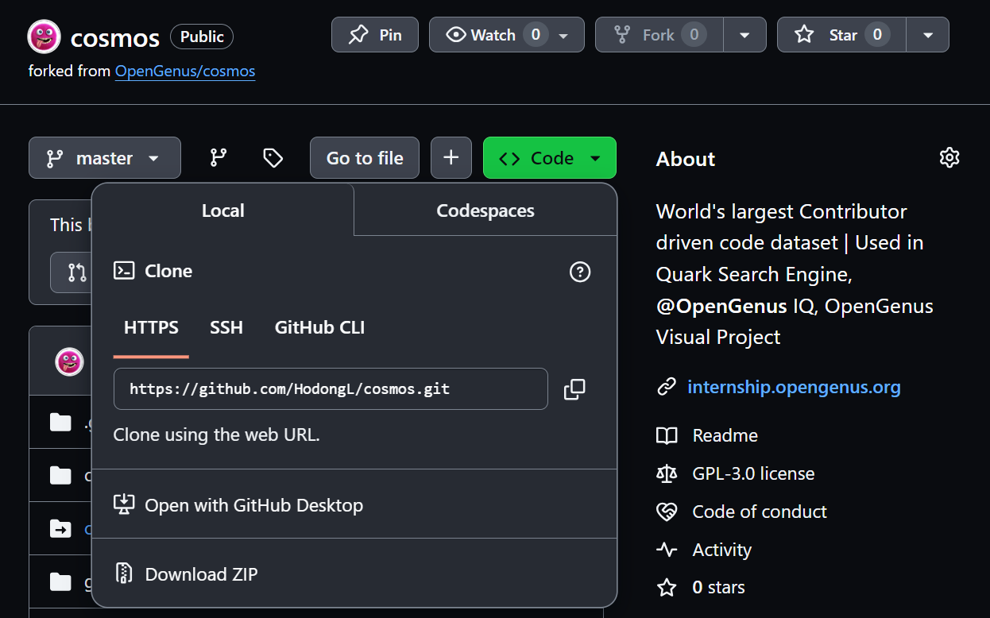Open the Go to file search
Viewport: 990px width, 618px height.
[365, 158]
